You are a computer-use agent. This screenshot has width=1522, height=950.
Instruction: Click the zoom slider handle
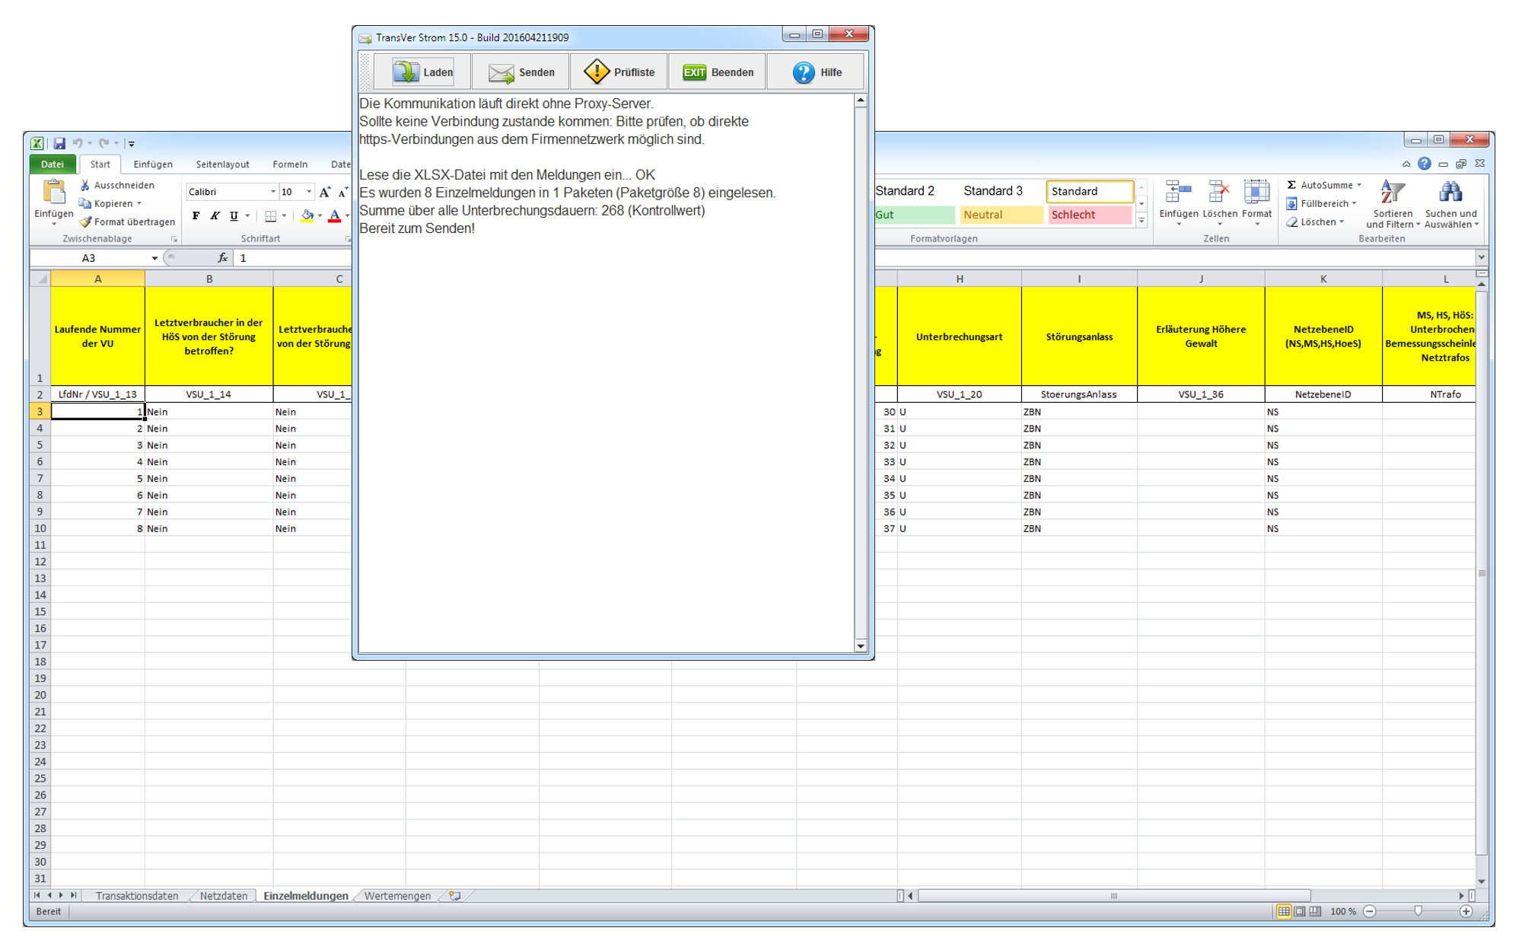1418,911
